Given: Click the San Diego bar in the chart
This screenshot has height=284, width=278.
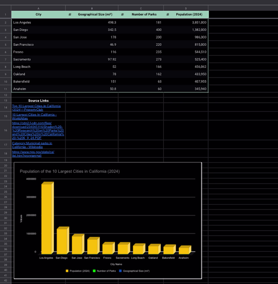Looking at the screenshot, I should coord(63,240).
